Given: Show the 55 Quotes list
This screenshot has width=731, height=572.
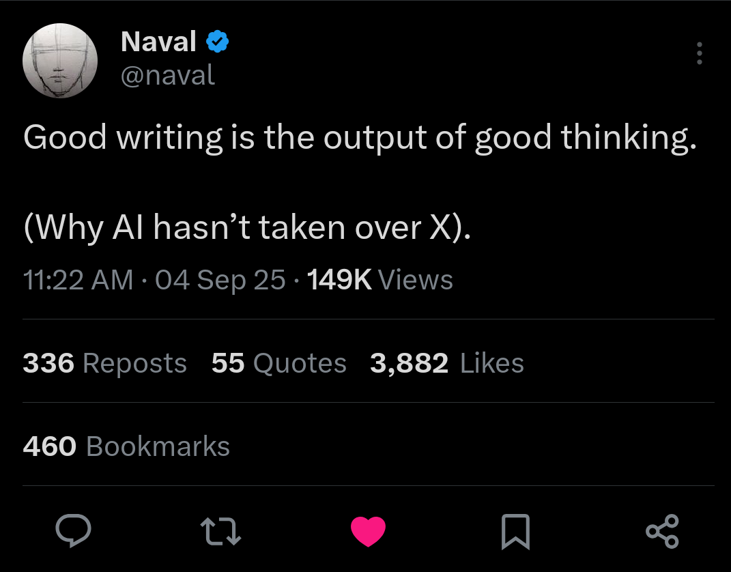Looking at the screenshot, I should coord(278,363).
